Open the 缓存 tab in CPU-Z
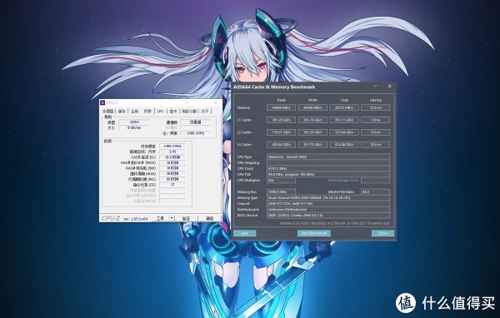The height and width of the screenshot is (318, 500). pos(122,112)
